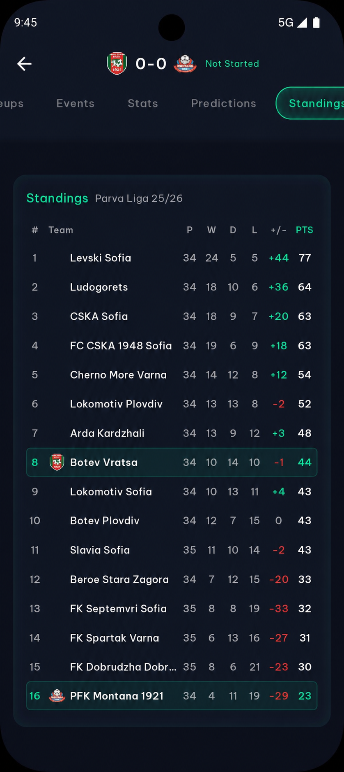This screenshot has height=772, width=344.
Task: Tap the 5G signal status icon
Action: tap(293, 23)
